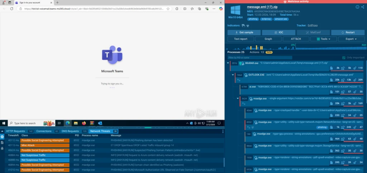Screen dimensions: 367x173
Task: Open Firefox from the Windows taskbar
Action: coord(84,123)
